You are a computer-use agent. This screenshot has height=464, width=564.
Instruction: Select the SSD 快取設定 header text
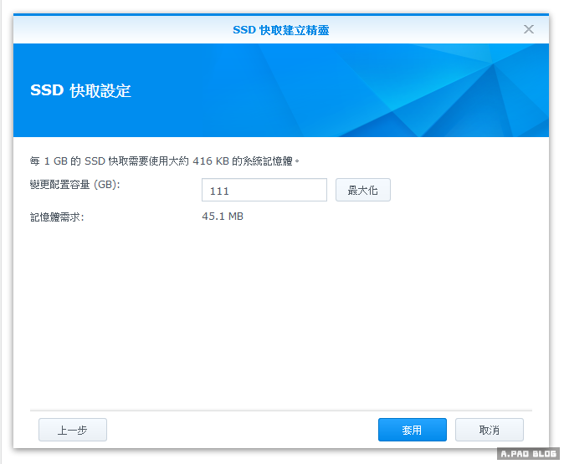click(x=80, y=90)
